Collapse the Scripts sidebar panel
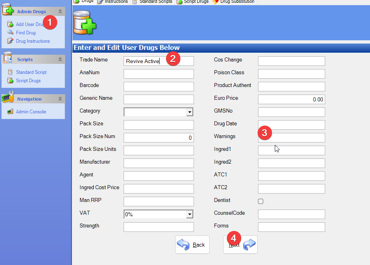 [x=60, y=59]
